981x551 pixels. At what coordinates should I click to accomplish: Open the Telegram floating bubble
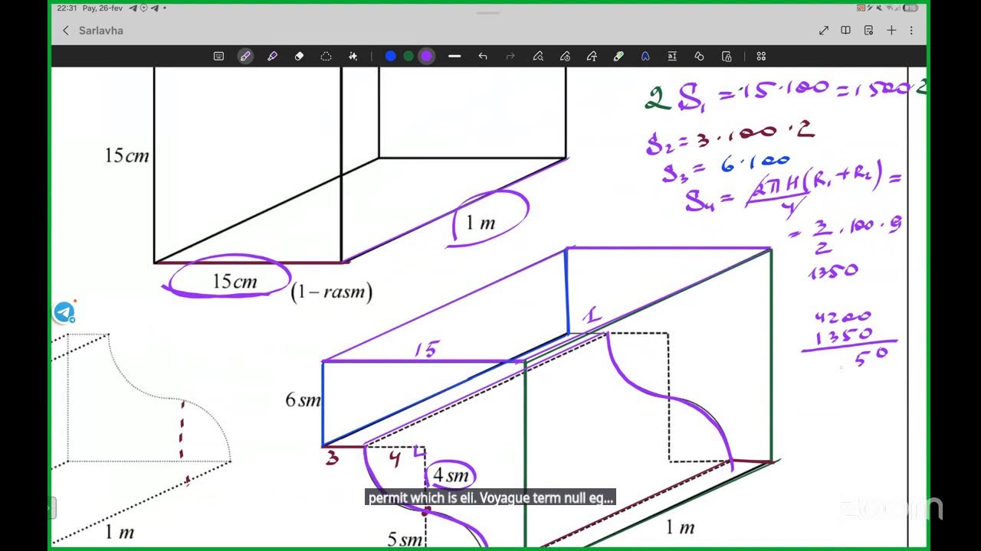(x=64, y=312)
